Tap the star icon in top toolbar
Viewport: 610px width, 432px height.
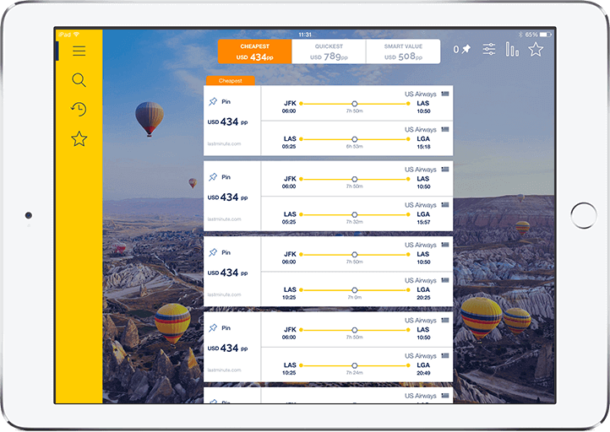click(536, 49)
